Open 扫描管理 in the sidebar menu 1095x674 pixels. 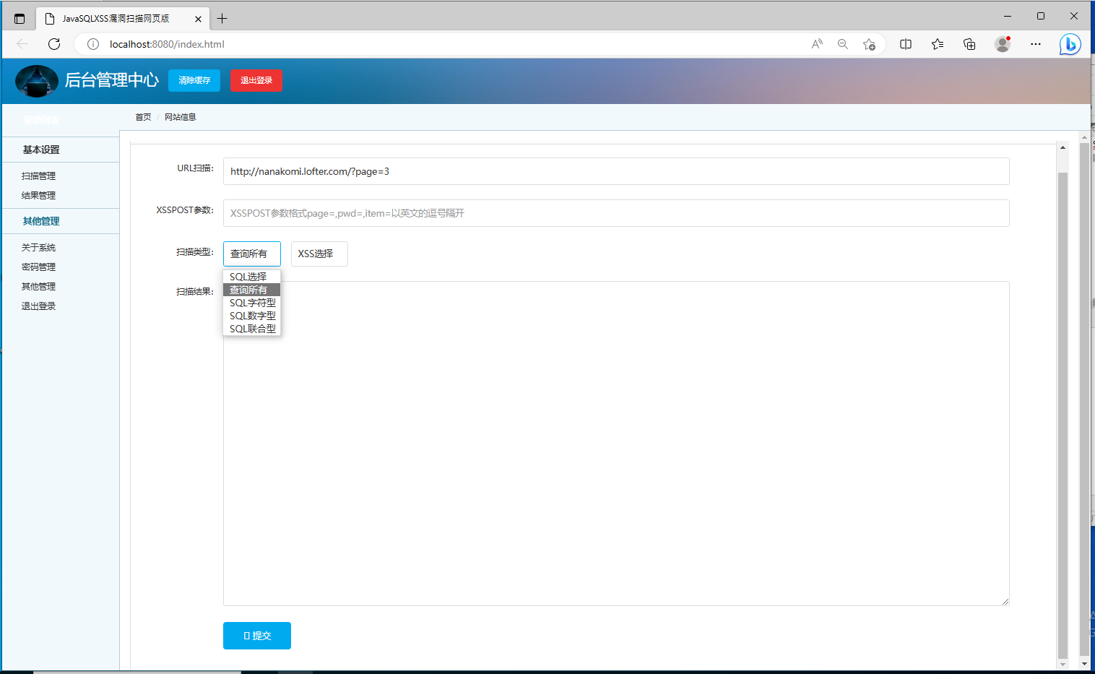38,175
